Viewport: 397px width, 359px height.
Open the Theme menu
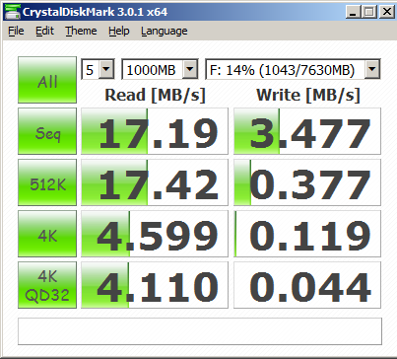tap(81, 31)
